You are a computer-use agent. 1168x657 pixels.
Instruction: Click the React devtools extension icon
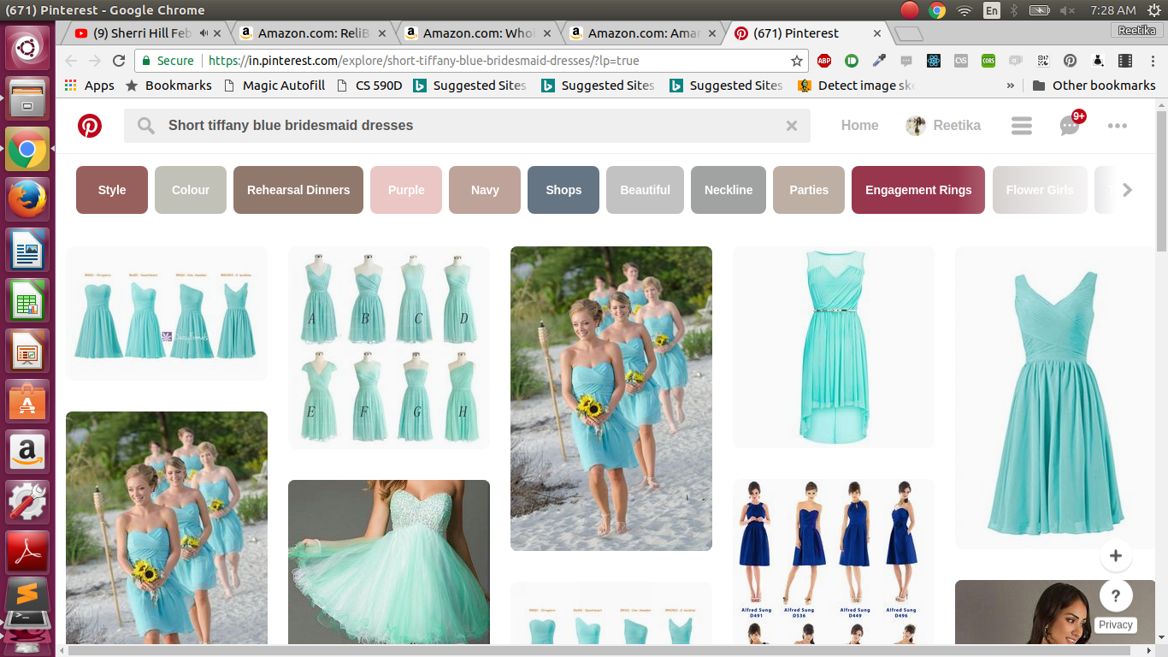click(x=934, y=61)
